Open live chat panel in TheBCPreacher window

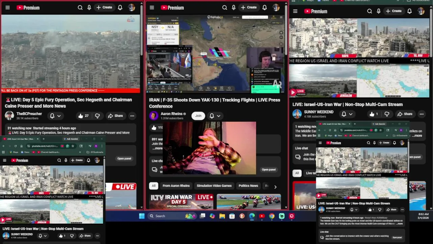point(124,159)
